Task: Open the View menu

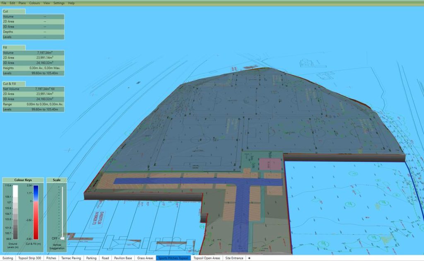Action: point(46,3)
